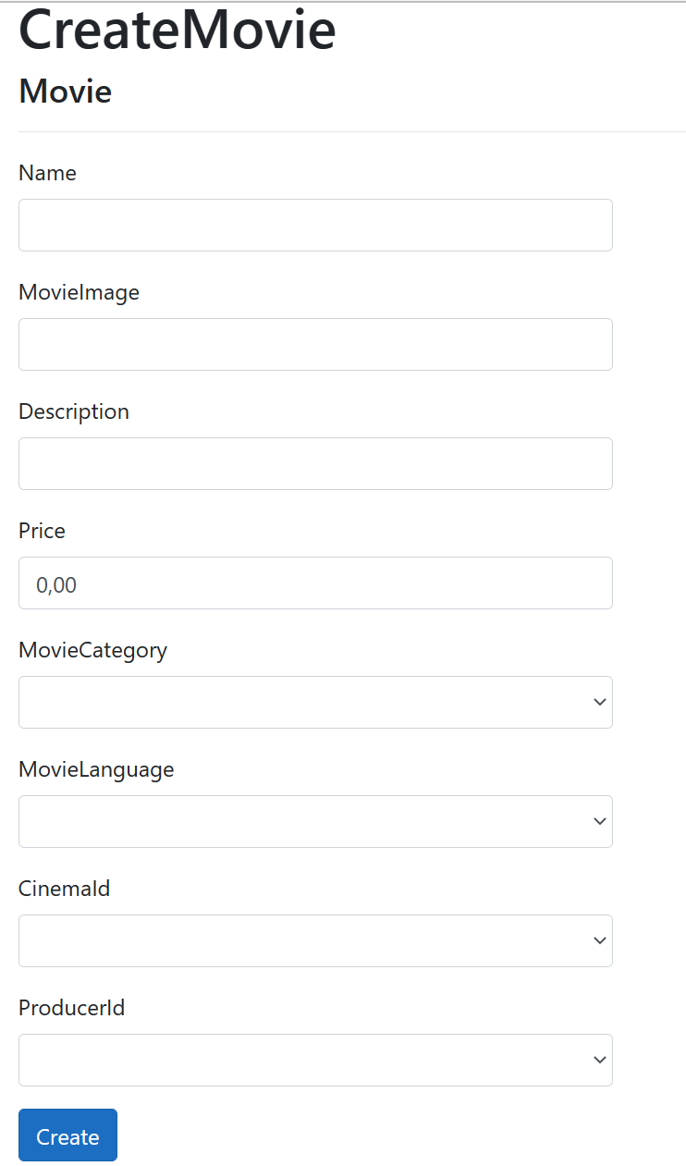
Task: Click the Price label
Action: tap(42, 531)
